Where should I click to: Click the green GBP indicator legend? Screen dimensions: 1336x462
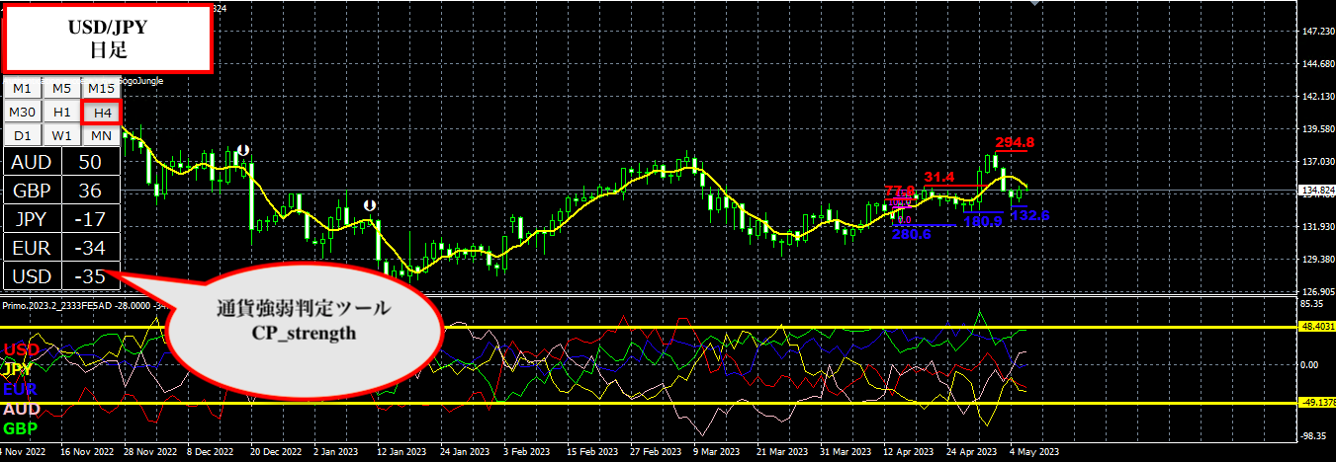click(22, 429)
